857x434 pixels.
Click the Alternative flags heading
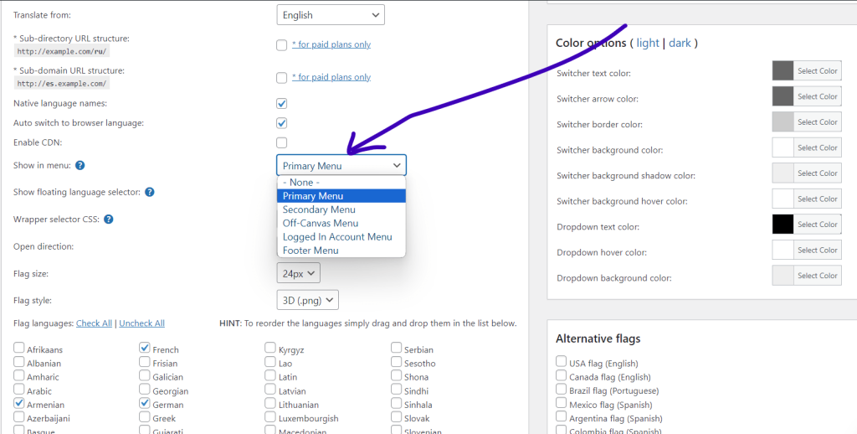pos(598,338)
